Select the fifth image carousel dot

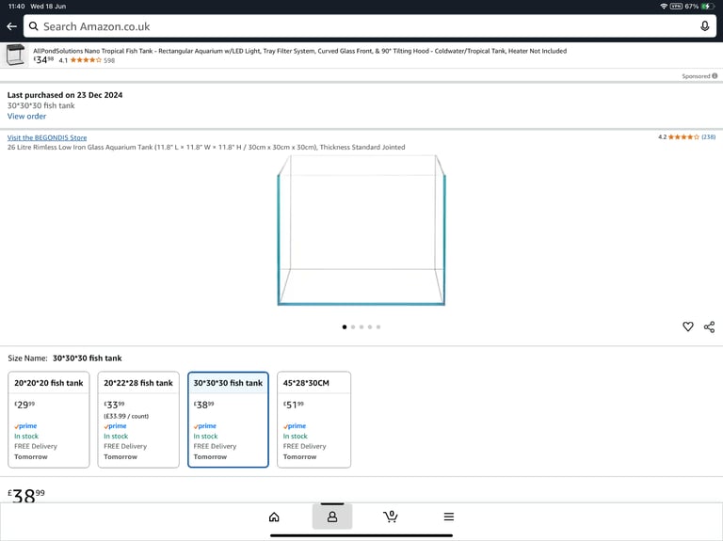(378, 326)
